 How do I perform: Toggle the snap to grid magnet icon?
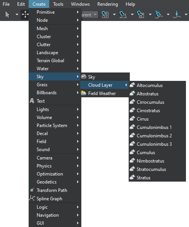point(105,14)
